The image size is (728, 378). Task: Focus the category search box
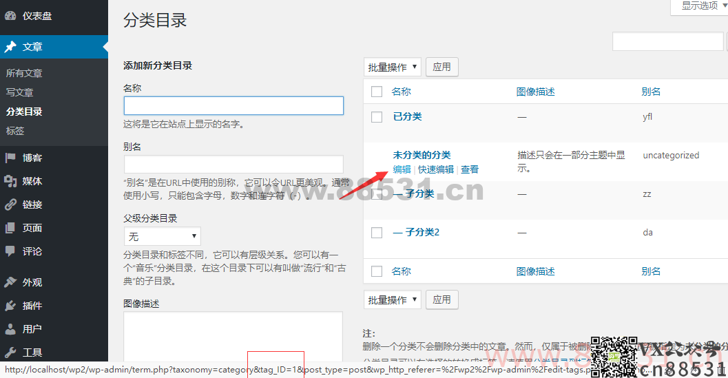click(667, 42)
